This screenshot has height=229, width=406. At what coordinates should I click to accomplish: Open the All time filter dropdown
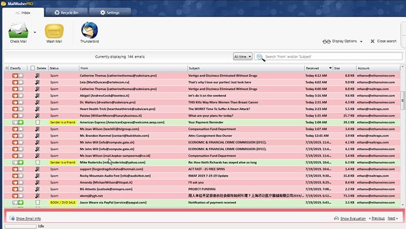(x=243, y=56)
